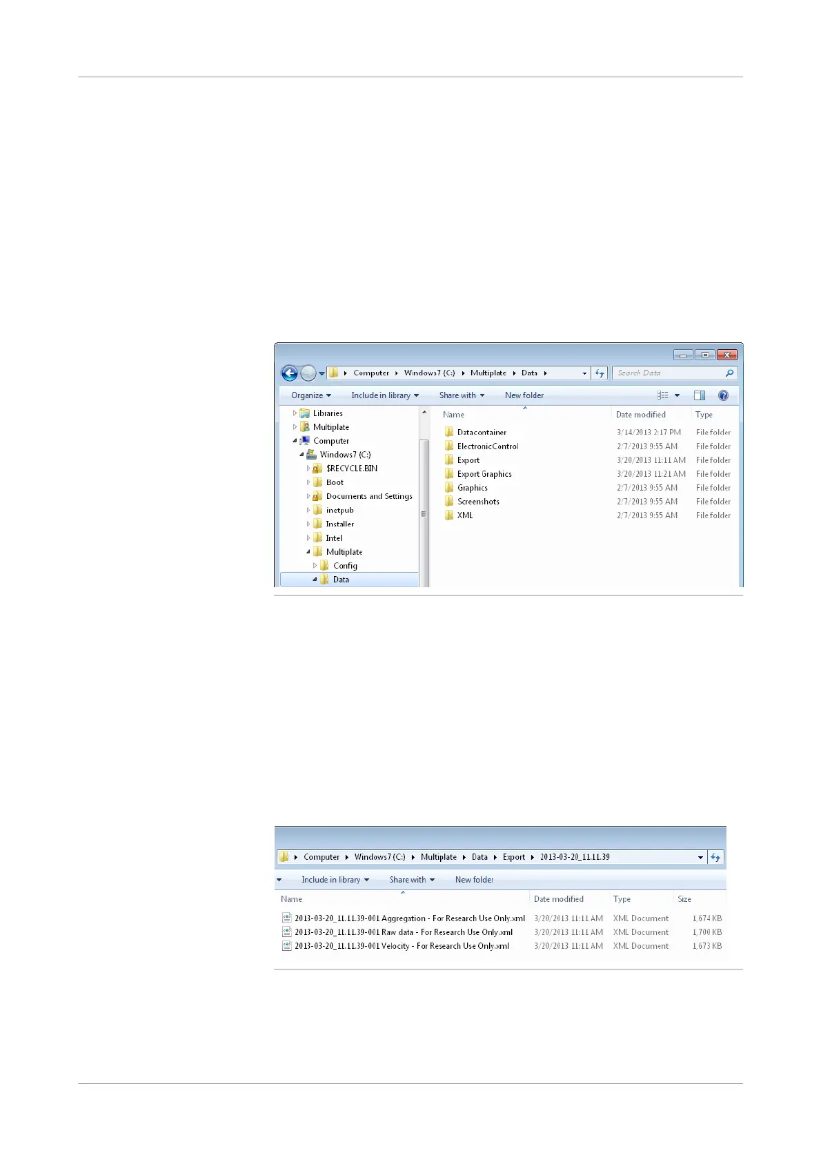Click the ElectronicControl folder icon
821x1162 pixels.
[x=449, y=446]
